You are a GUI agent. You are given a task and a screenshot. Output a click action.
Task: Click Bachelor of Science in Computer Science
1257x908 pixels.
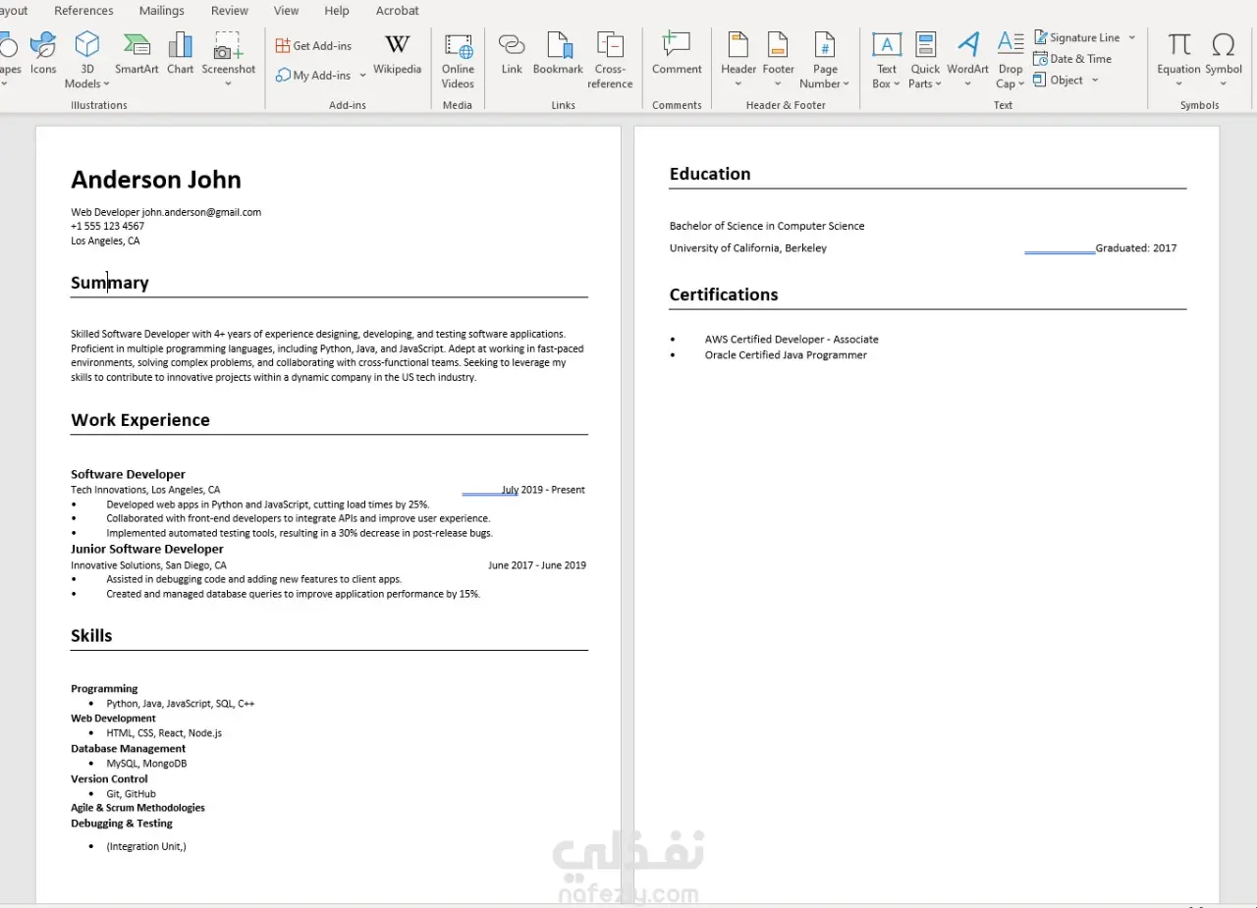pyautogui.click(x=767, y=226)
